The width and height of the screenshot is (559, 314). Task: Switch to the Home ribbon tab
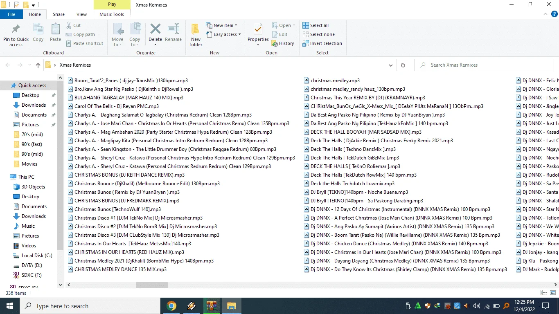tap(35, 14)
